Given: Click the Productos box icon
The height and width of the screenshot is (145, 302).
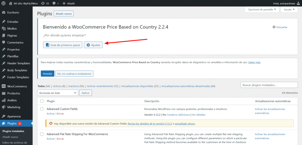Looking at the screenshot, I should (x=4, y=93).
